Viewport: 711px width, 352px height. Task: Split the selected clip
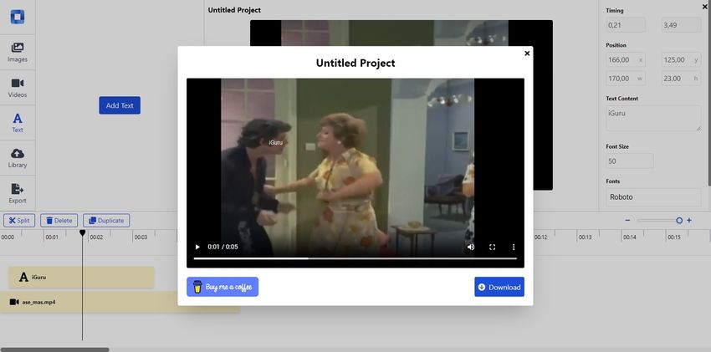[19, 221]
